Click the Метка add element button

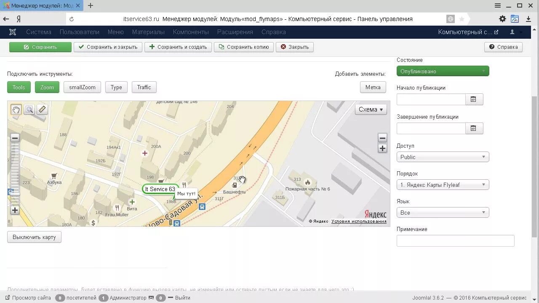pyautogui.click(x=373, y=87)
